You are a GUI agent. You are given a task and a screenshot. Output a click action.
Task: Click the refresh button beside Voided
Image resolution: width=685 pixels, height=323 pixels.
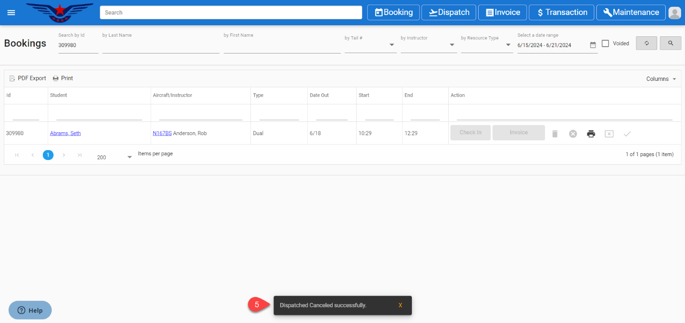[x=646, y=43]
